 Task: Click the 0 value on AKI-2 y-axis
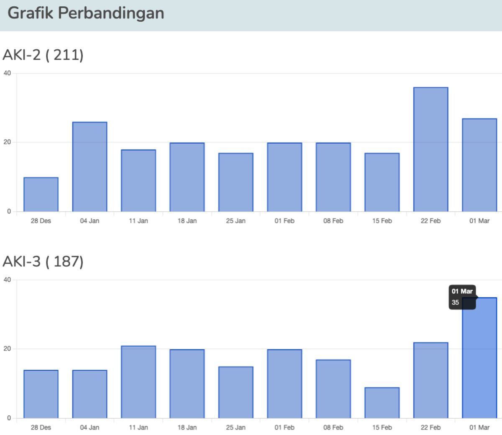coord(9,211)
